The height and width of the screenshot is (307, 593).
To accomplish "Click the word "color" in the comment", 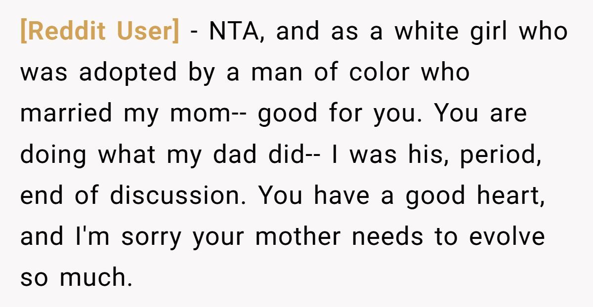I will click(380, 73).
